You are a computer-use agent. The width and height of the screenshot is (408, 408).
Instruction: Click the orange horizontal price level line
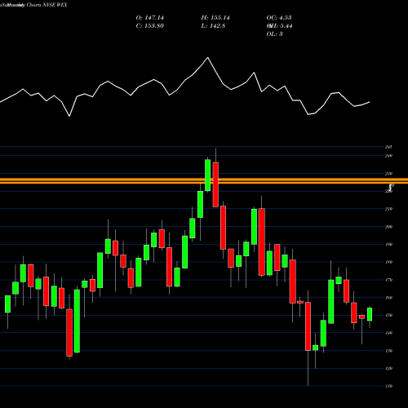(204, 181)
